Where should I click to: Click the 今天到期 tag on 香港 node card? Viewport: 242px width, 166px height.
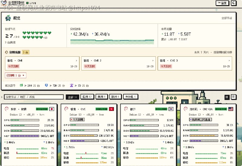click(77, 120)
